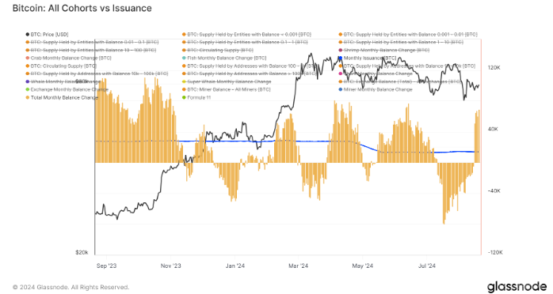Click the Formula 11 legend entry

pyautogui.click(x=196, y=97)
